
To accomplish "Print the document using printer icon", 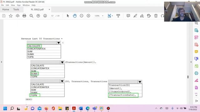I will [24, 16].
